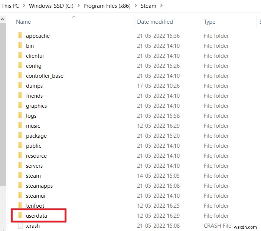261x231 pixels.
Task: Click the userdata folder icon
Action: [x=20, y=215]
